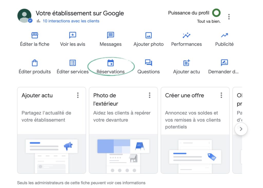Click the discount tag illustration on offer card
This screenshot has width=263, height=188.
click(212, 157)
